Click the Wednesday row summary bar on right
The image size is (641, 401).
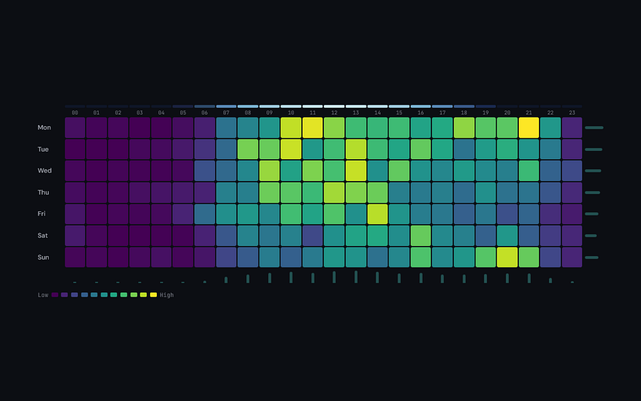(x=593, y=170)
